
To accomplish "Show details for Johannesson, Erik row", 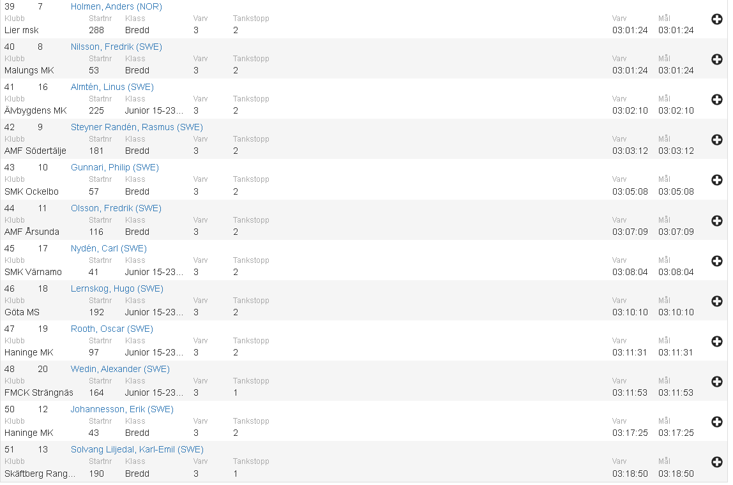I will click(716, 422).
